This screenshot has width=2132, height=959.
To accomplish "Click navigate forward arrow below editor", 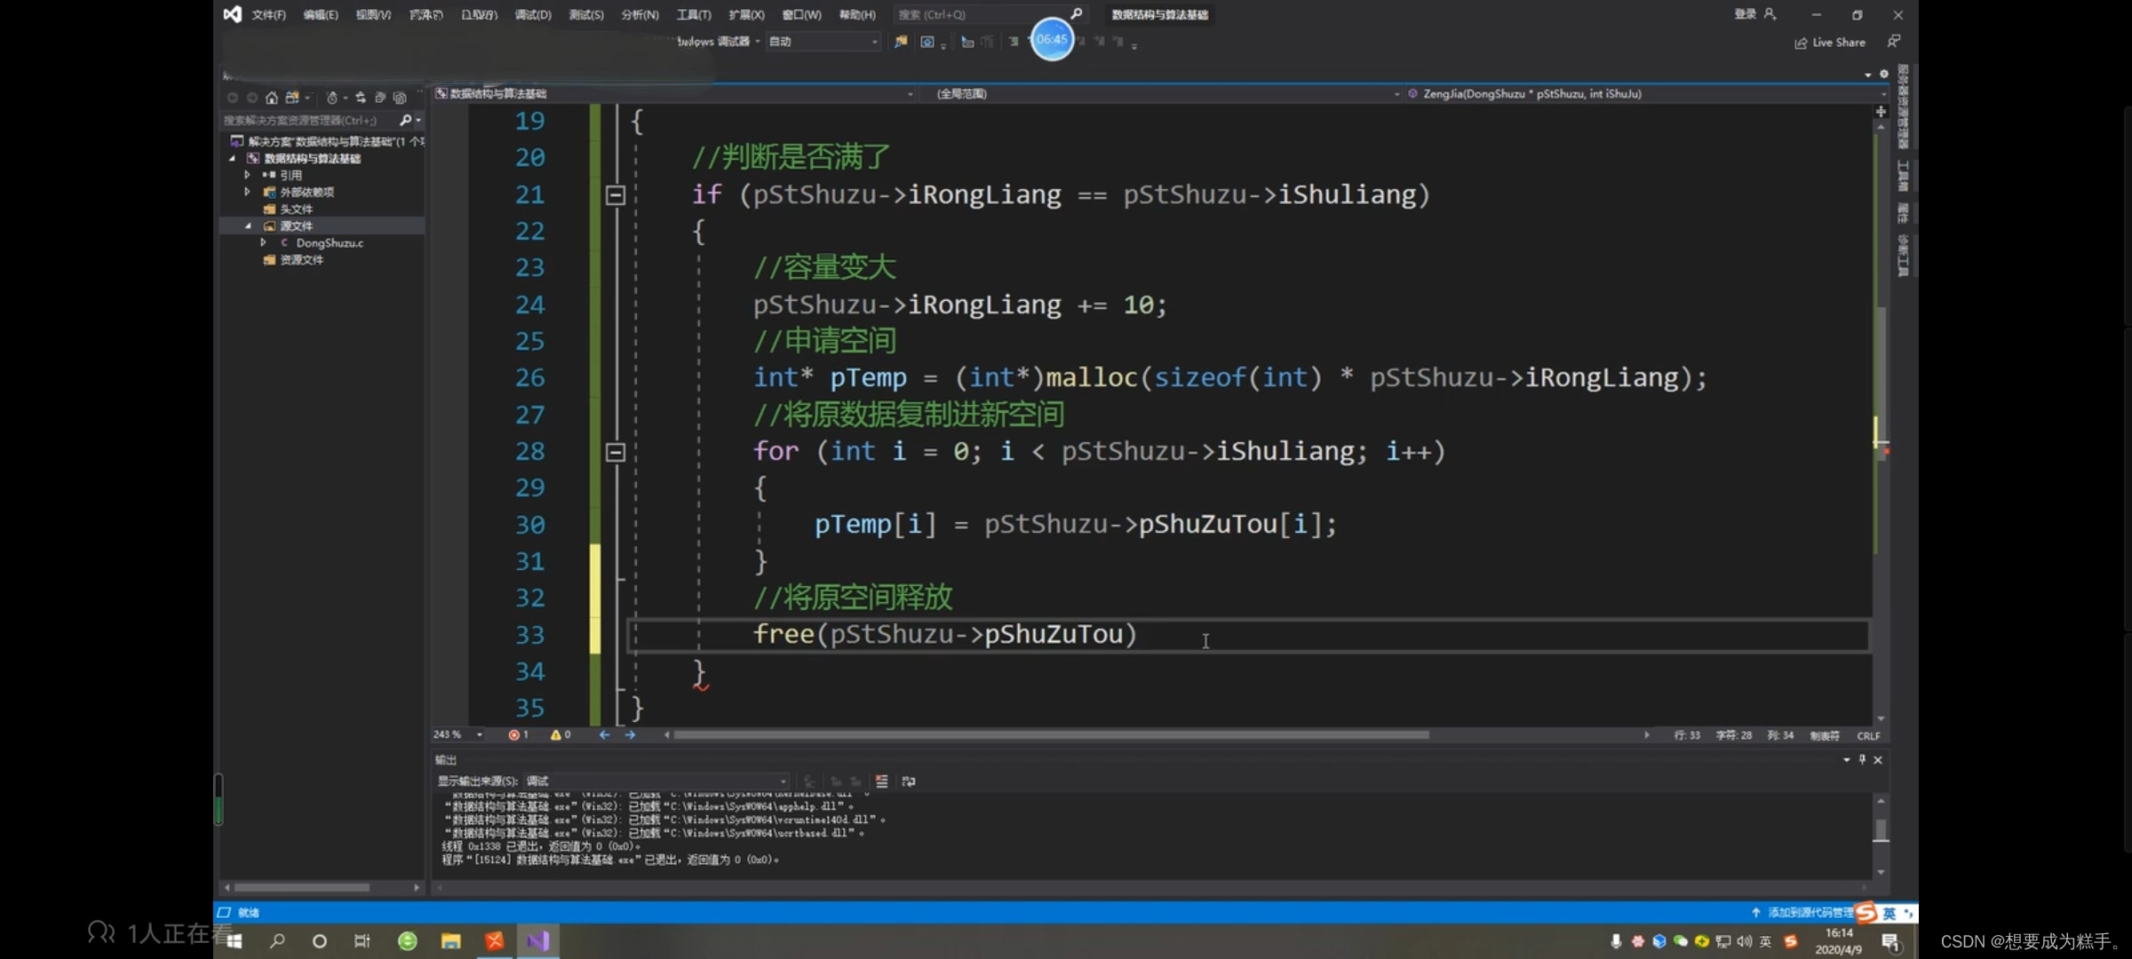I will [631, 735].
